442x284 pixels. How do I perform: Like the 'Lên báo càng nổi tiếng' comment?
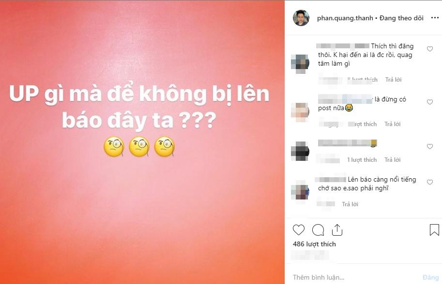430,182
